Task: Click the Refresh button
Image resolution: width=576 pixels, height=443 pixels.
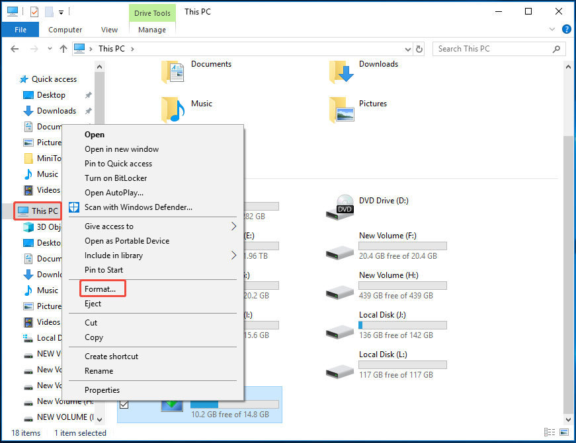Action: [419, 49]
